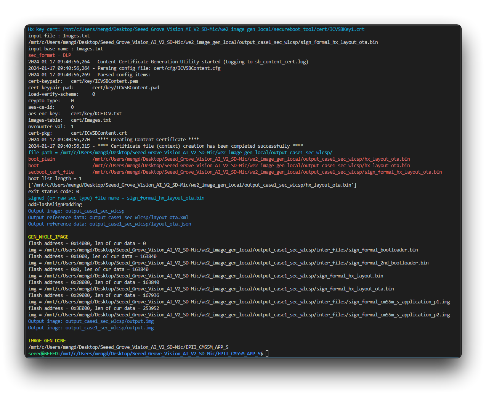
Task: Click 'signed (or raw sec type) file name' line
Action: click(x=116, y=198)
